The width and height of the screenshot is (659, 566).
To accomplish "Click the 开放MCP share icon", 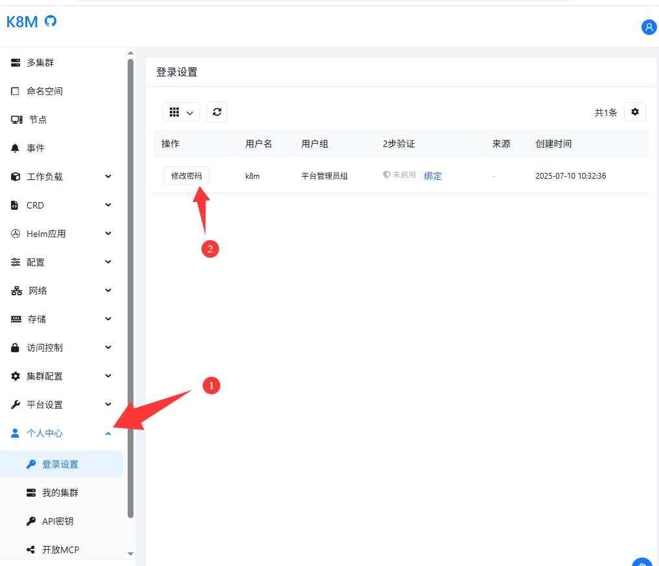I will [x=30, y=550].
